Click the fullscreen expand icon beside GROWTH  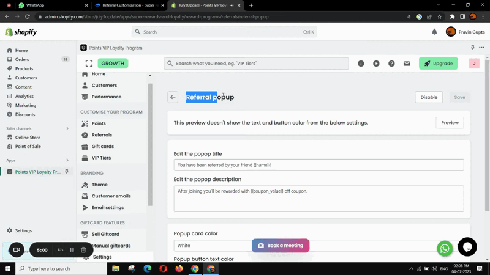(89, 64)
